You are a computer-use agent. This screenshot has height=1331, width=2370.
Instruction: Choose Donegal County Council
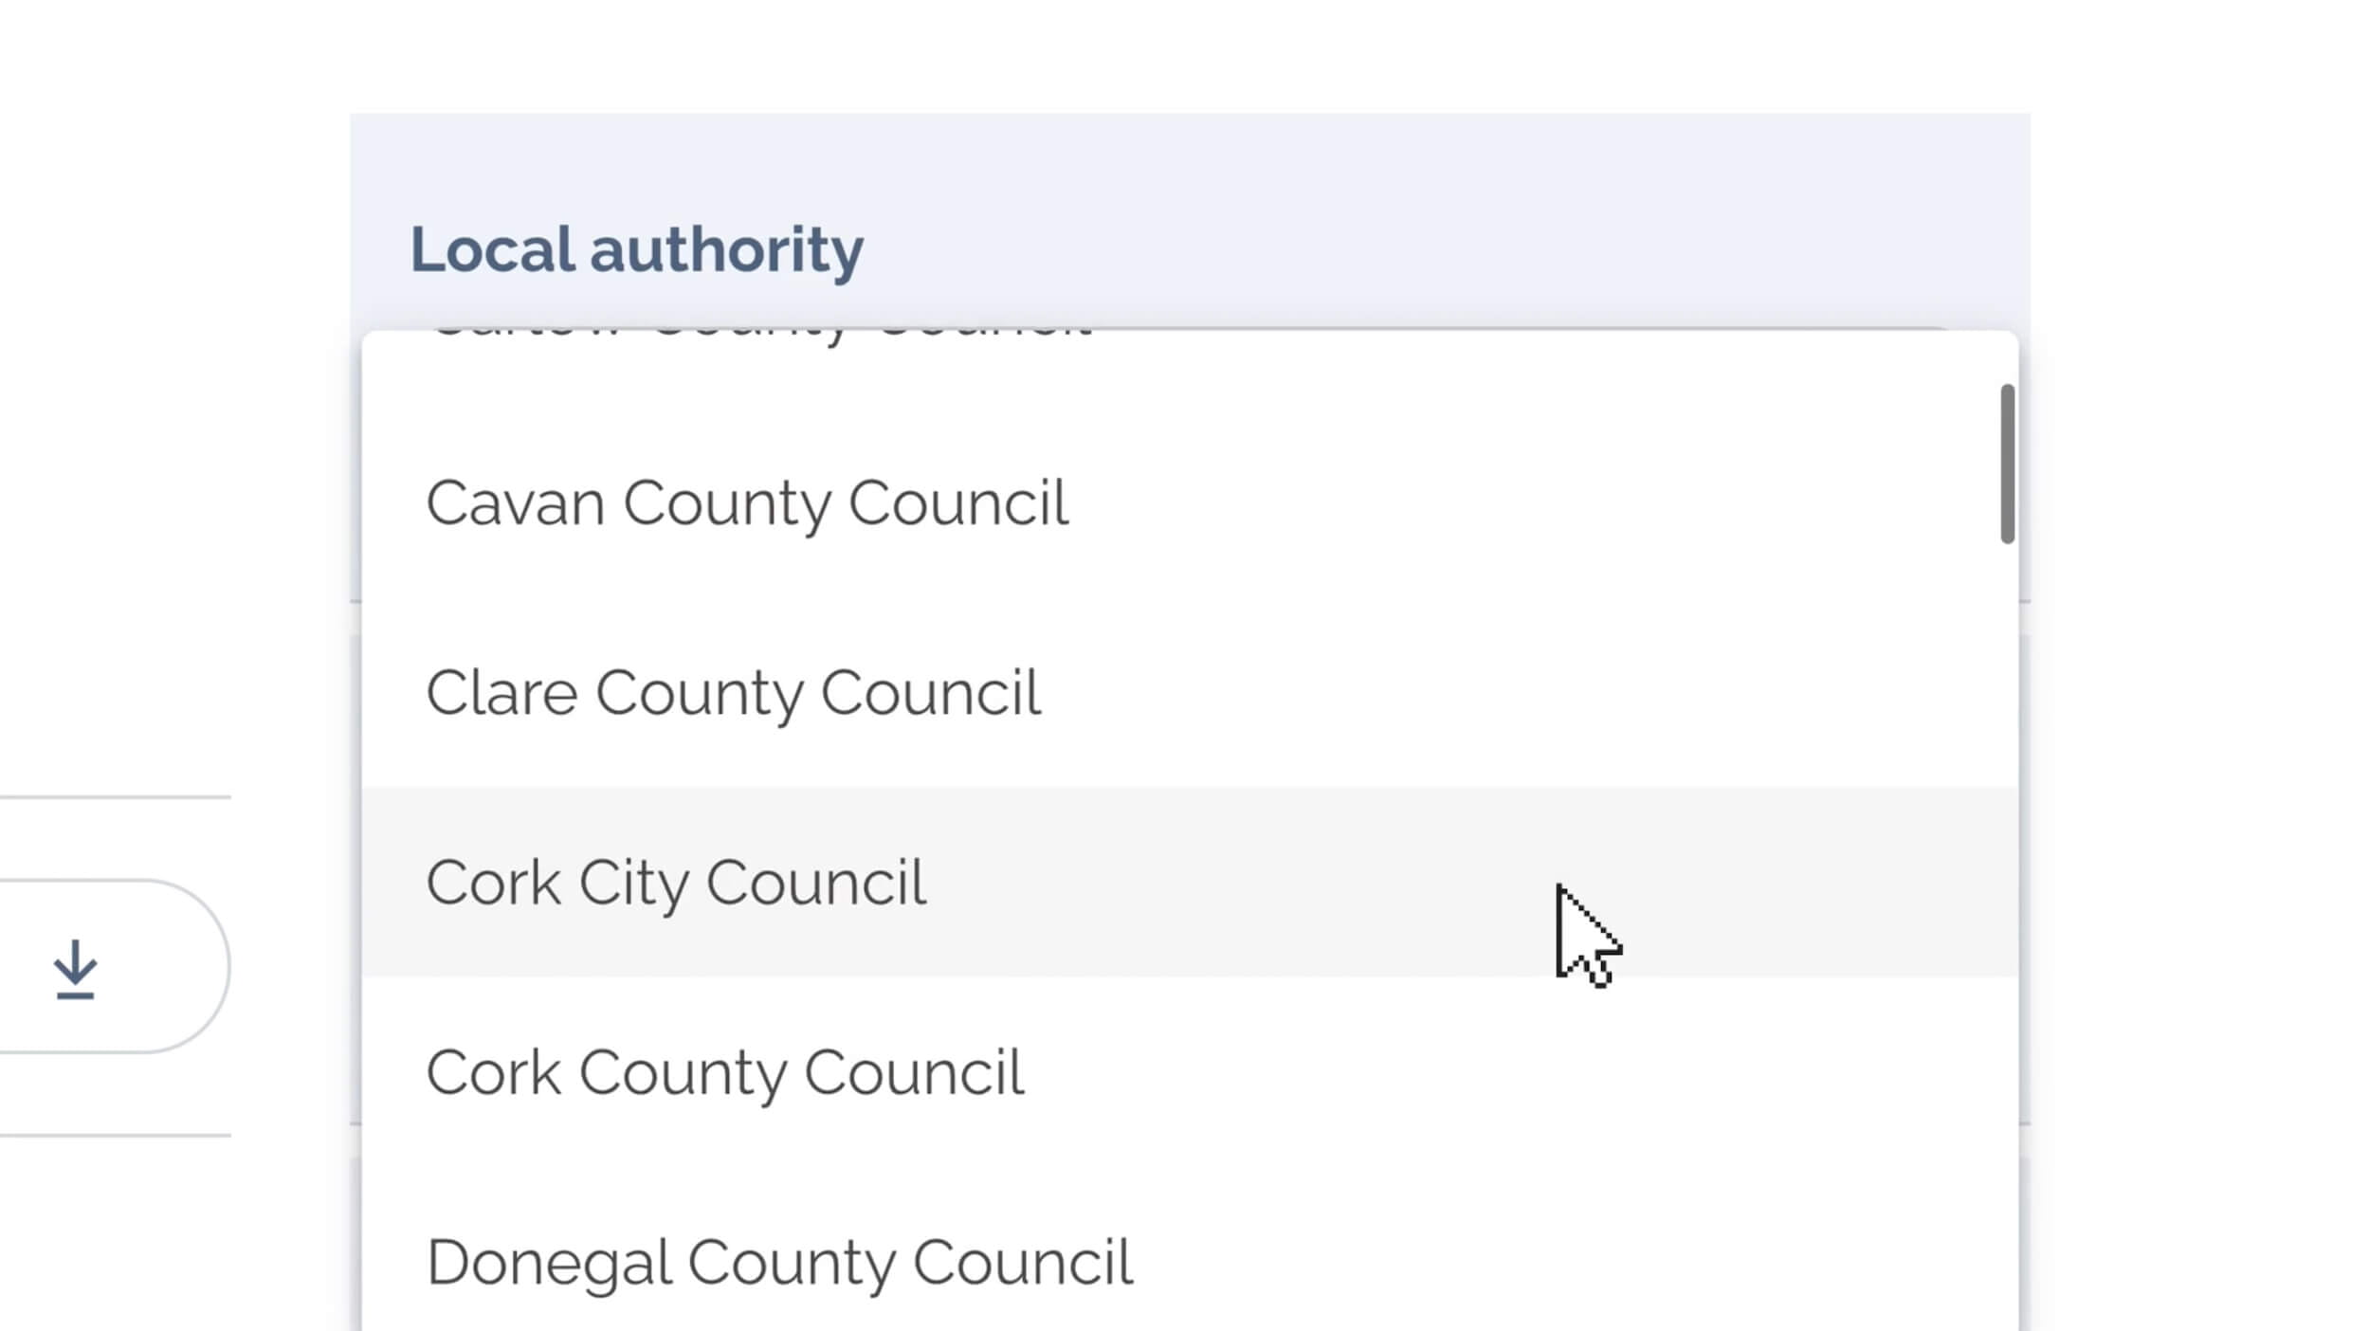coord(779,1262)
